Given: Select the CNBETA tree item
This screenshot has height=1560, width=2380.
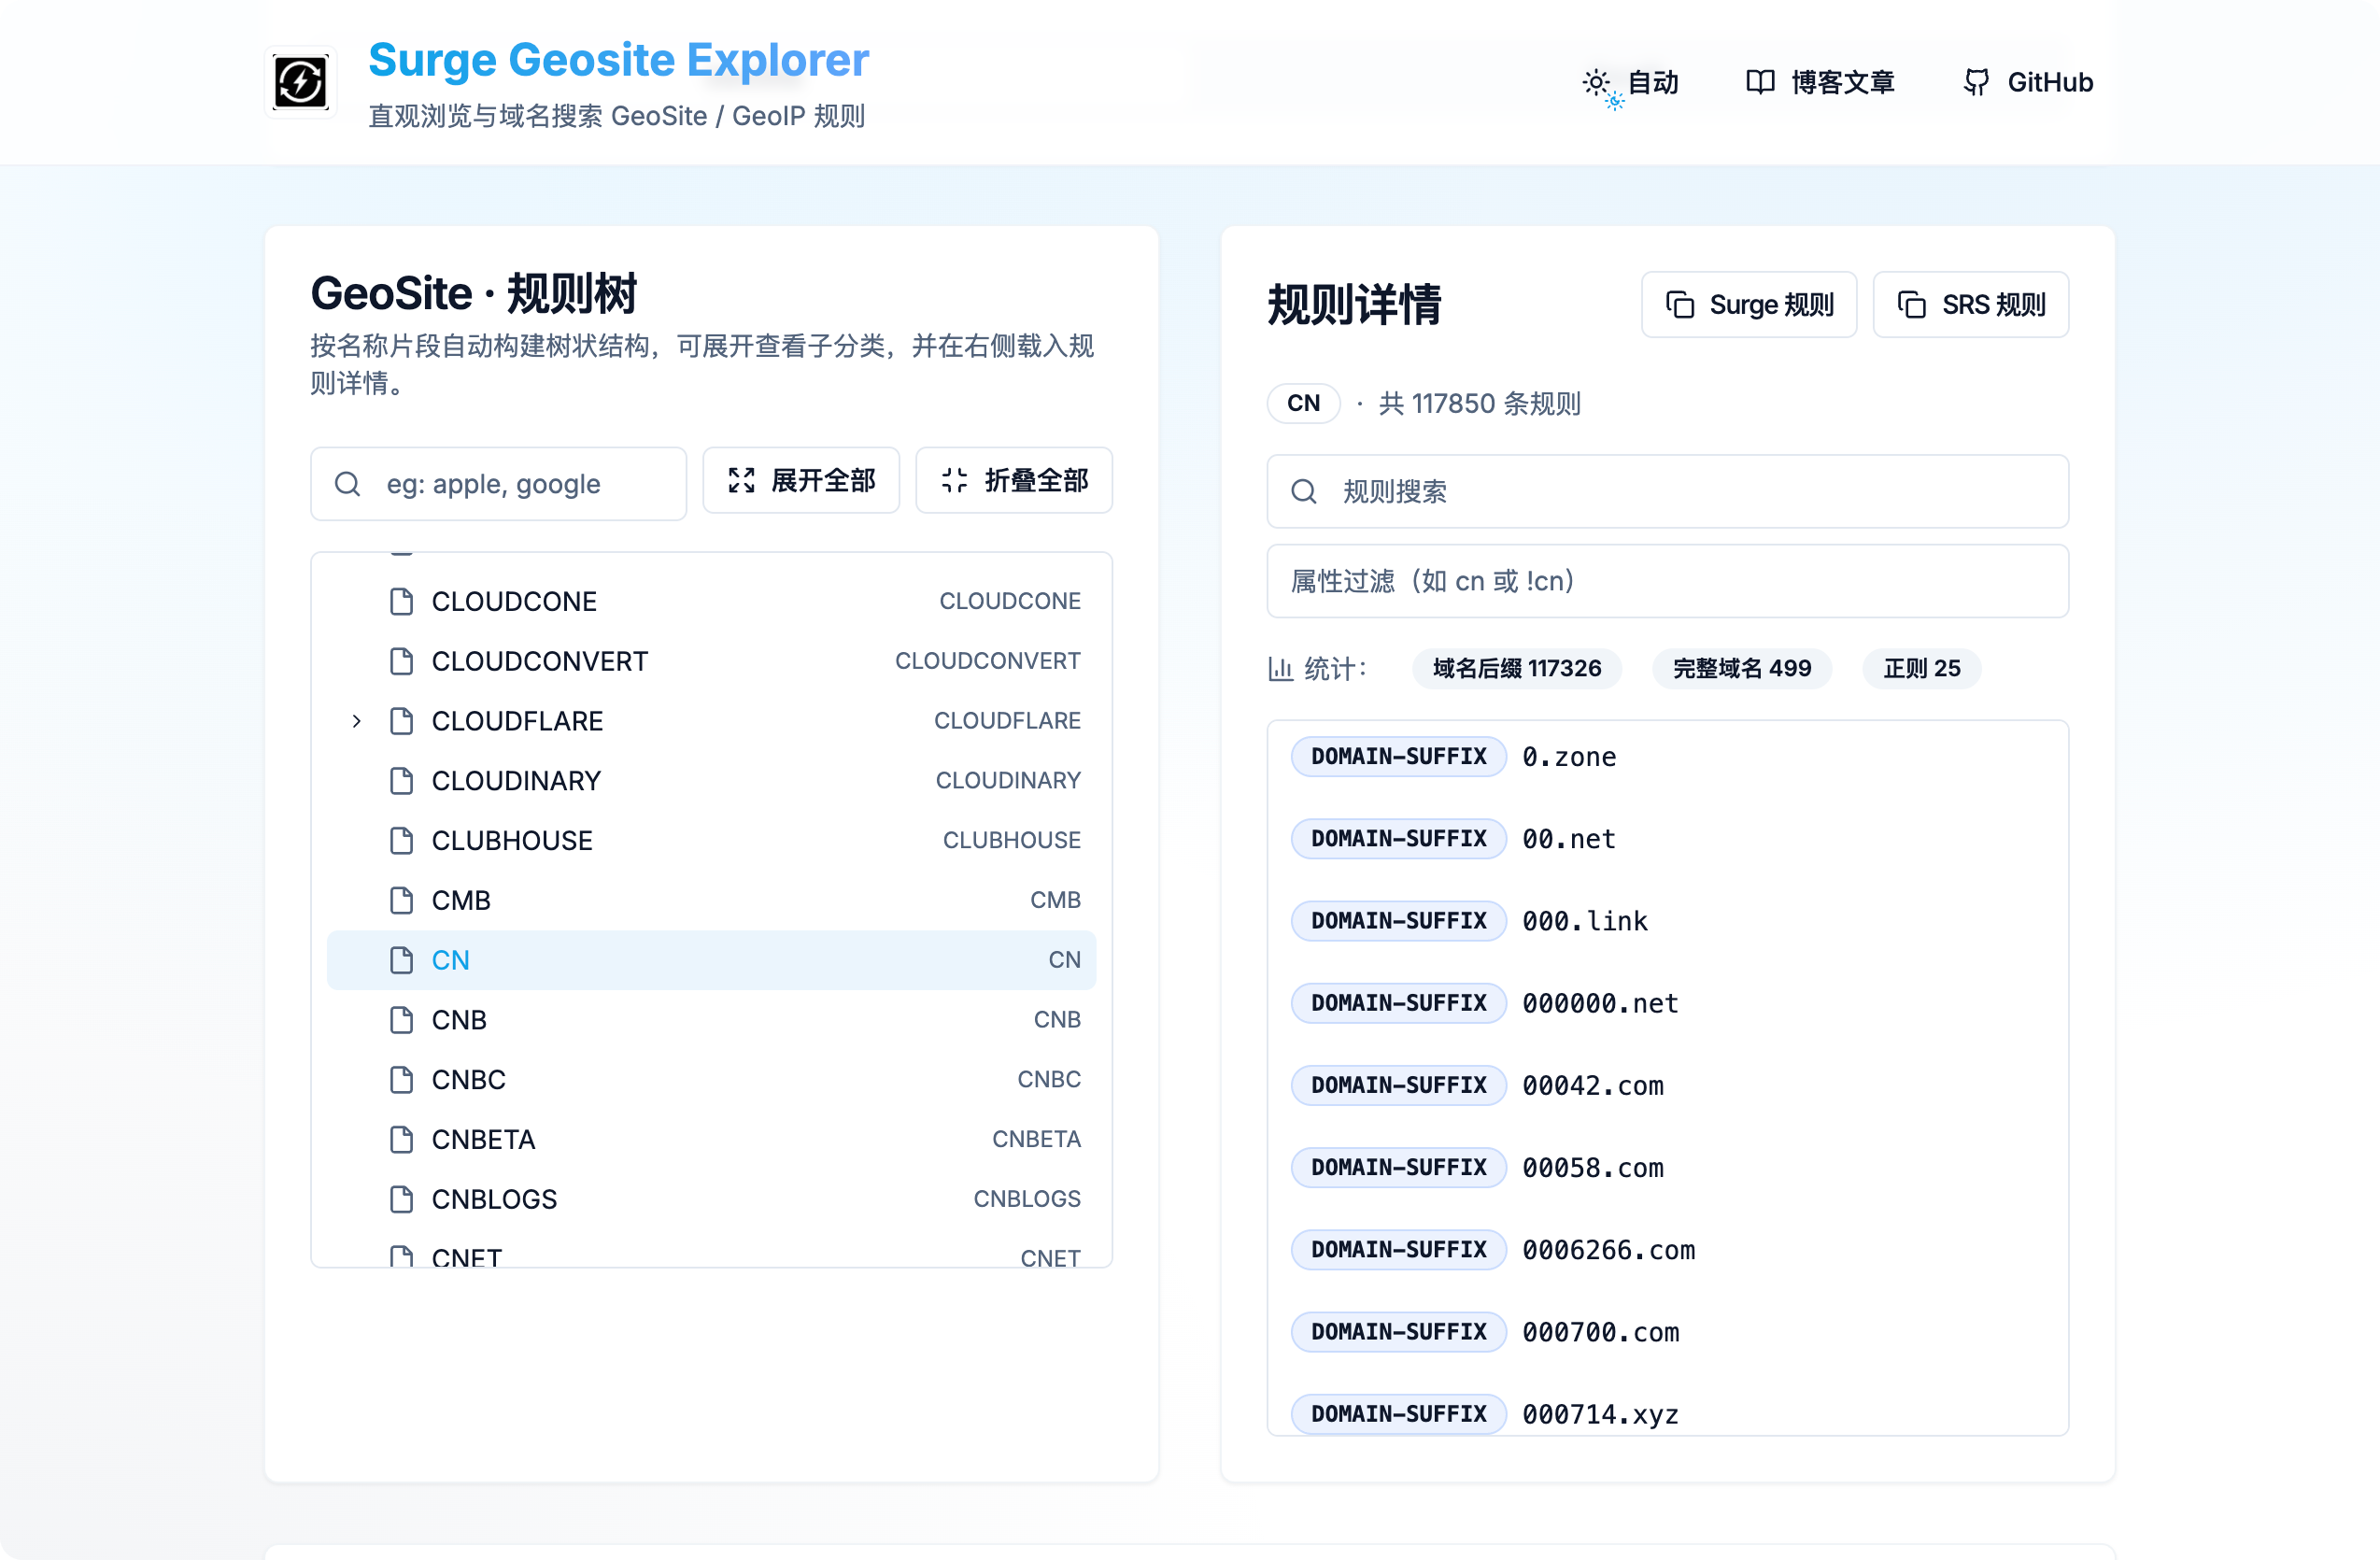Looking at the screenshot, I should (711, 1139).
